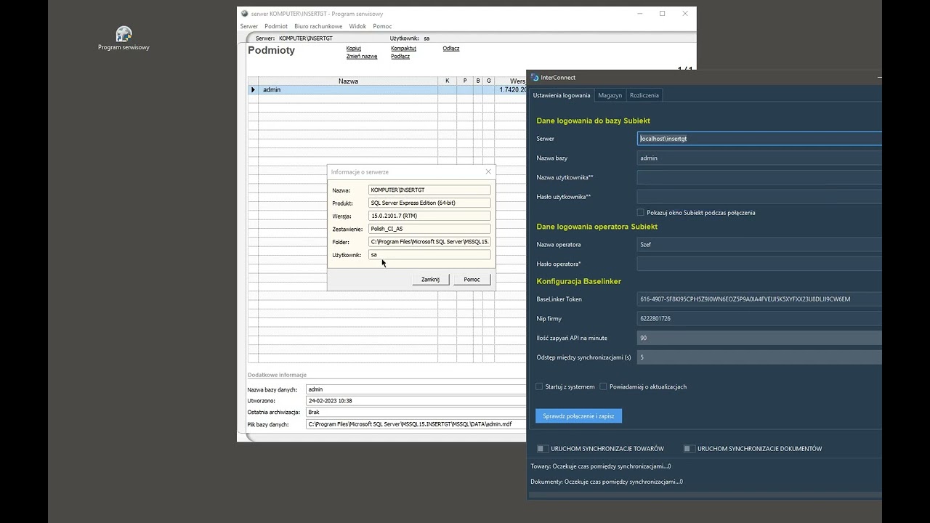Click the Zmień nazwę link
Viewport: 930px width, 523px height.
pyautogui.click(x=362, y=57)
